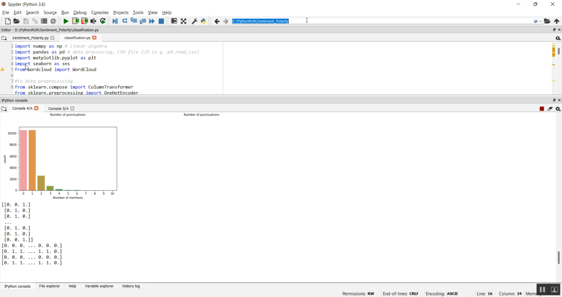Screen dimensions: 562x297
Task: Open the View menu
Action: click(x=152, y=12)
